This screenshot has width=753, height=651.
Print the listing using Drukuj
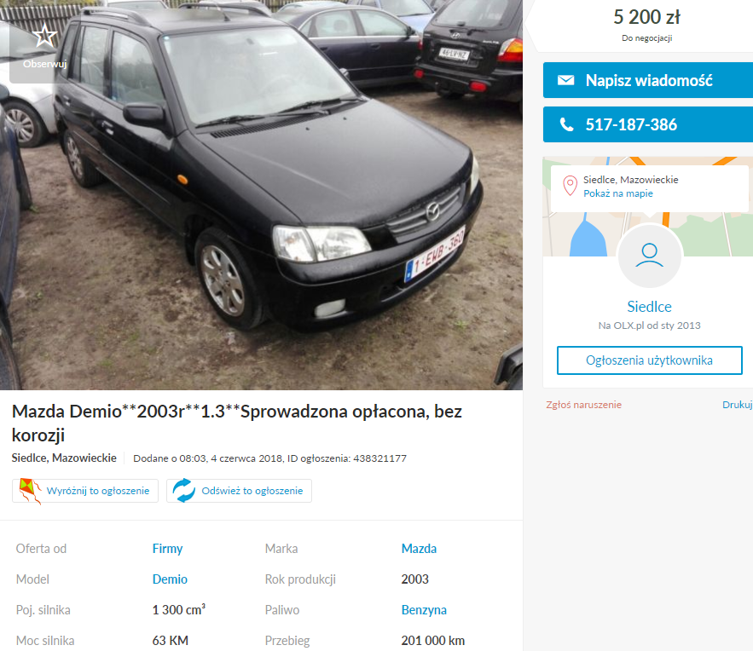738,405
